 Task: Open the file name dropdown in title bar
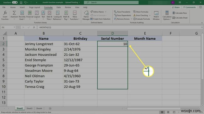[x=79, y=2]
